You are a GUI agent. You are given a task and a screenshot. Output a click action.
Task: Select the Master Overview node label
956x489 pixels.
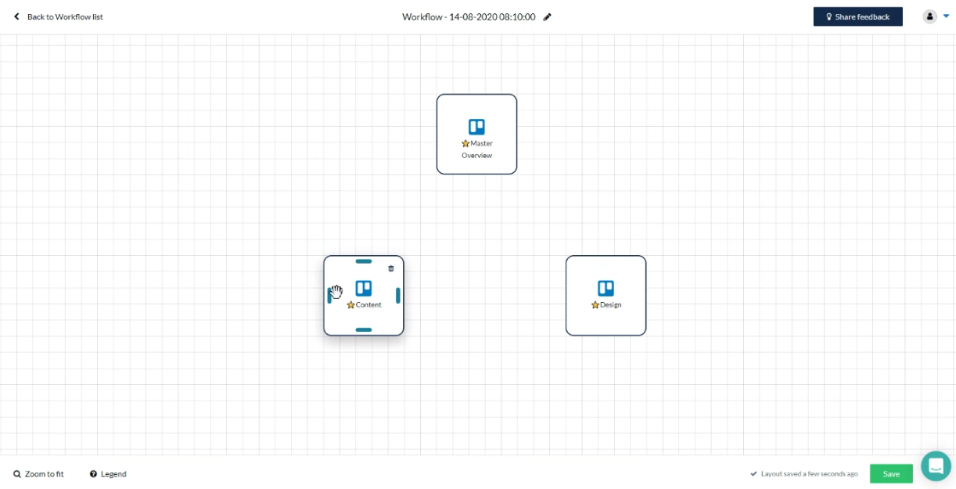[x=477, y=149]
